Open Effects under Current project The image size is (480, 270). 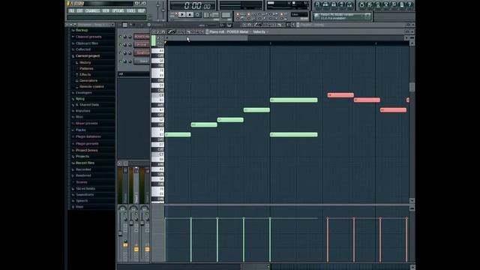[x=85, y=75]
